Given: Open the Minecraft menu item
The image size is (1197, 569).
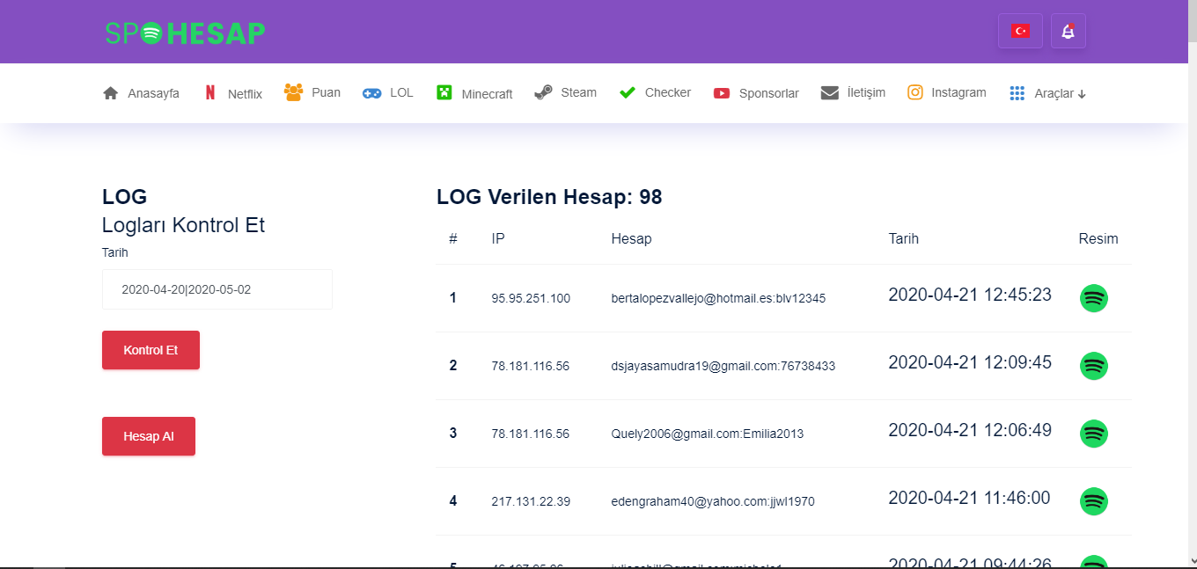Looking at the screenshot, I should (474, 93).
